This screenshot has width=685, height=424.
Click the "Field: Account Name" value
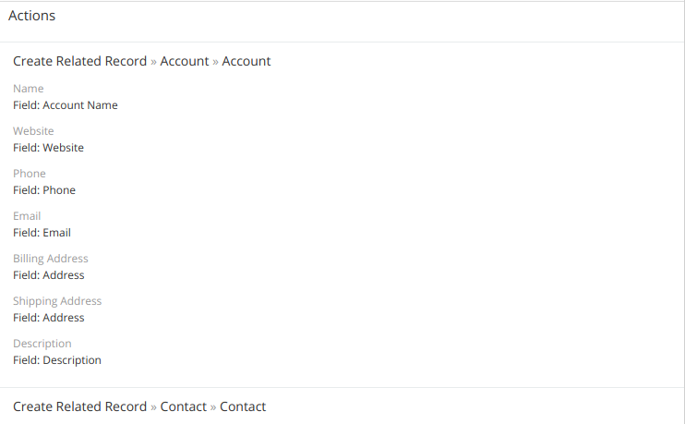66,105
